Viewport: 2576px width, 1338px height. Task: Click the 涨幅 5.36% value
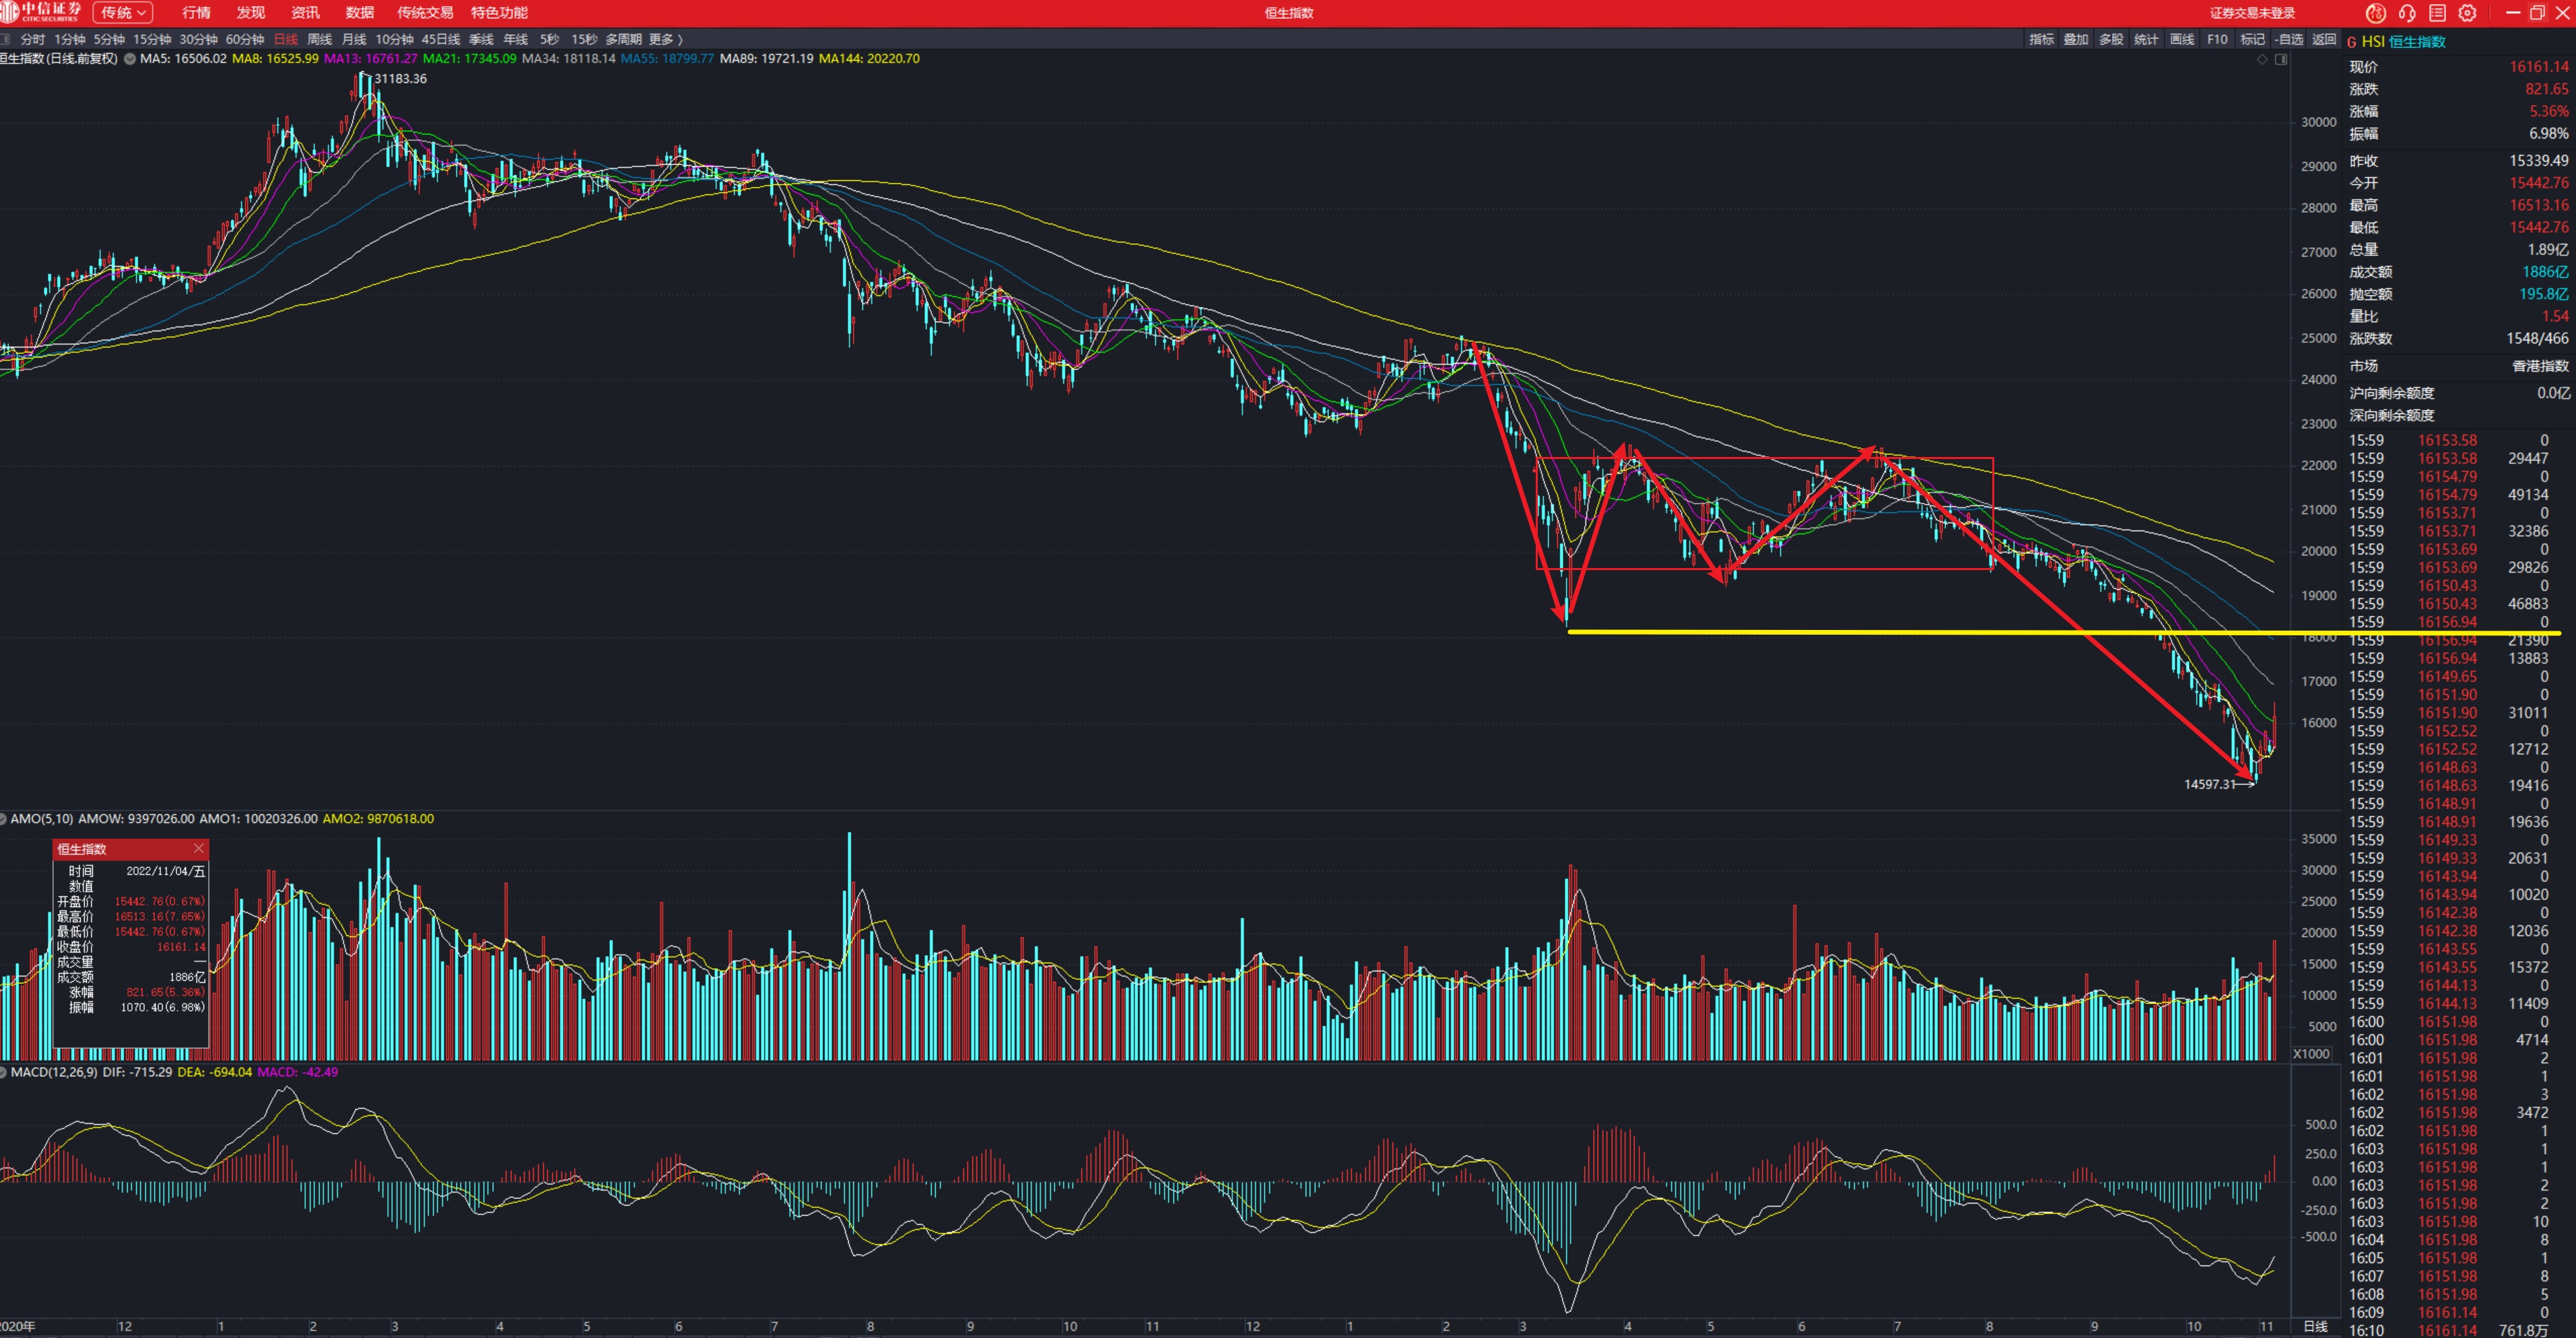pyautogui.click(x=2549, y=111)
